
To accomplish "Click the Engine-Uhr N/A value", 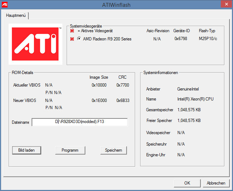I will pos(181,155).
